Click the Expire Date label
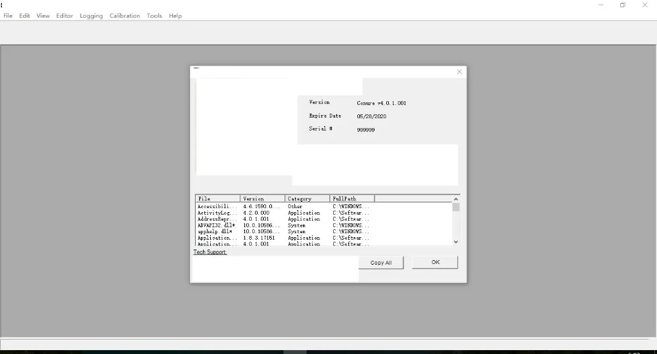This screenshot has height=354, width=657. [325, 116]
